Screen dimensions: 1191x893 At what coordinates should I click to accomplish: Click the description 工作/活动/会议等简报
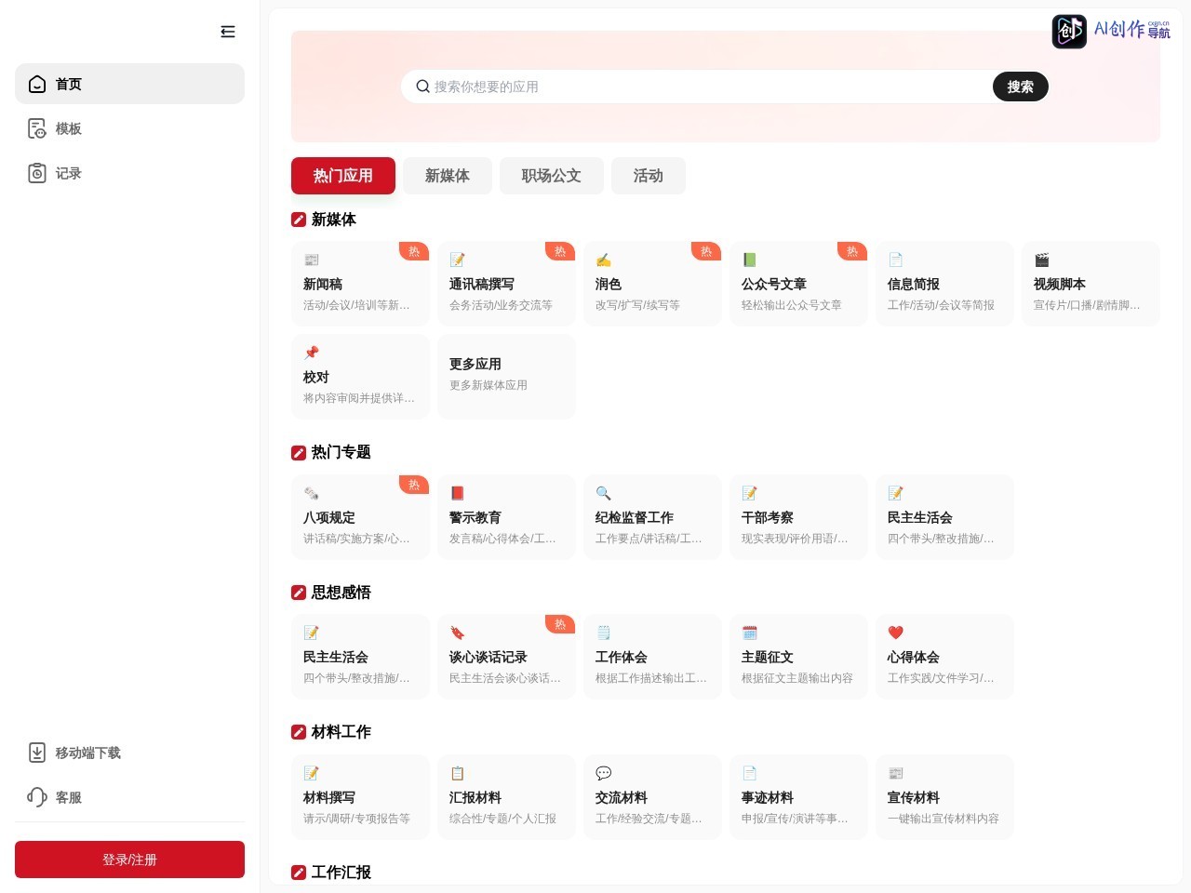click(941, 305)
